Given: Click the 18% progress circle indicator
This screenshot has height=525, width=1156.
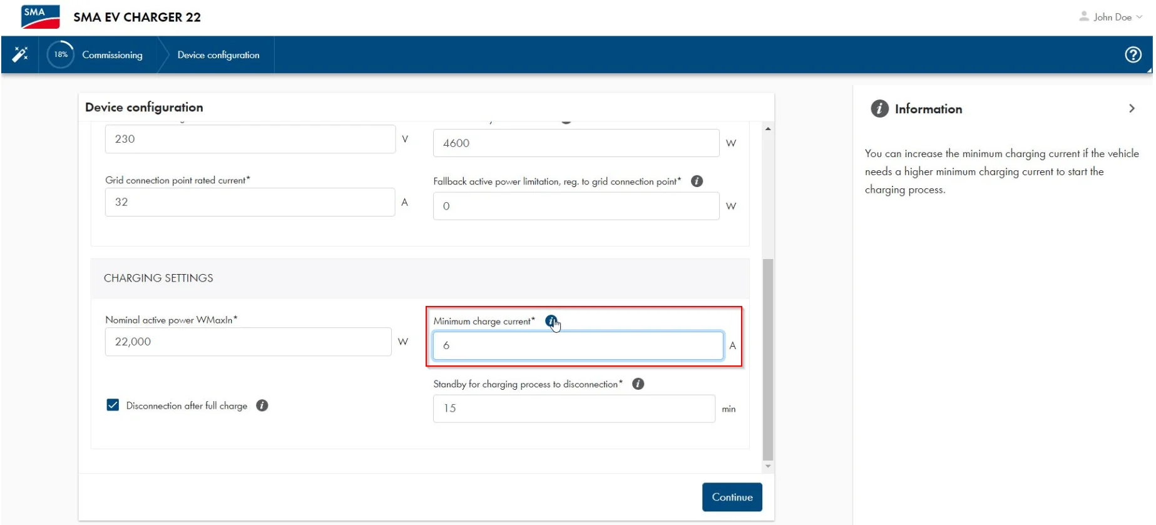Looking at the screenshot, I should pyautogui.click(x=61, y=55).
